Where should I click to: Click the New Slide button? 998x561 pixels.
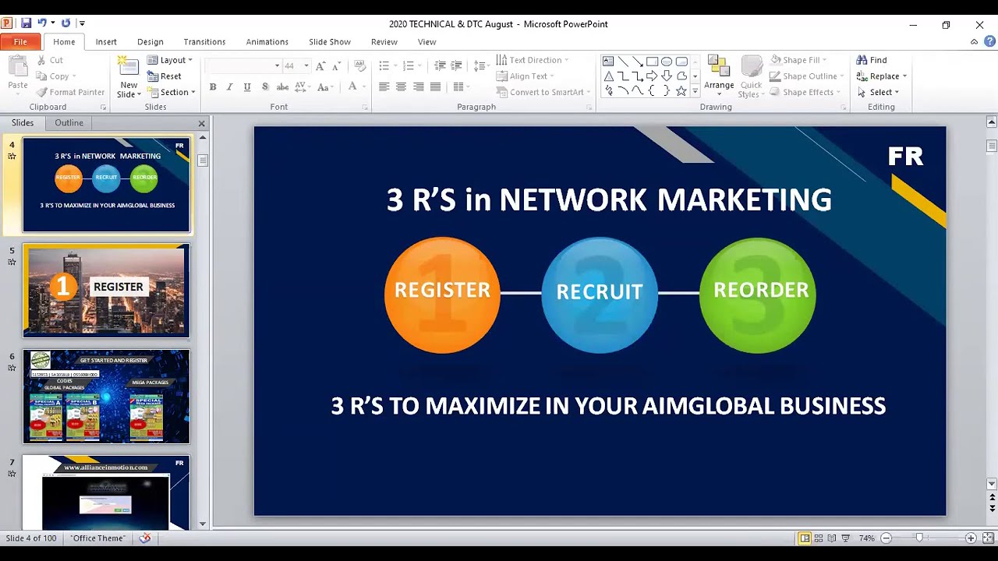click(x=129, y=77)
